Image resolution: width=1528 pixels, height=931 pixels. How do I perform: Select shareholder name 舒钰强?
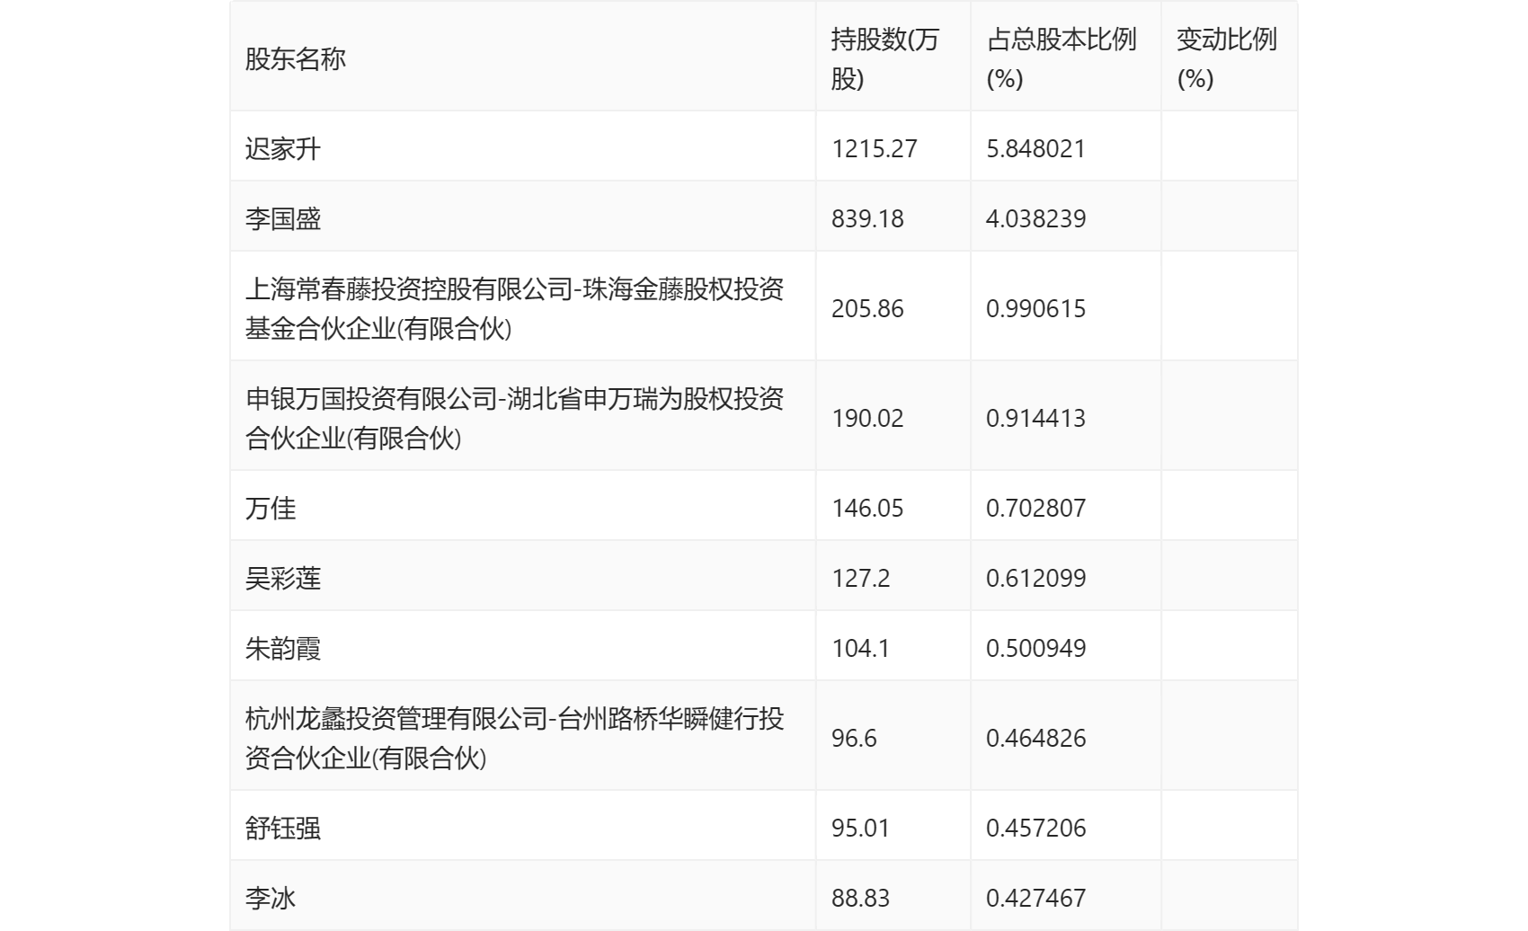(x=283, y=828)
